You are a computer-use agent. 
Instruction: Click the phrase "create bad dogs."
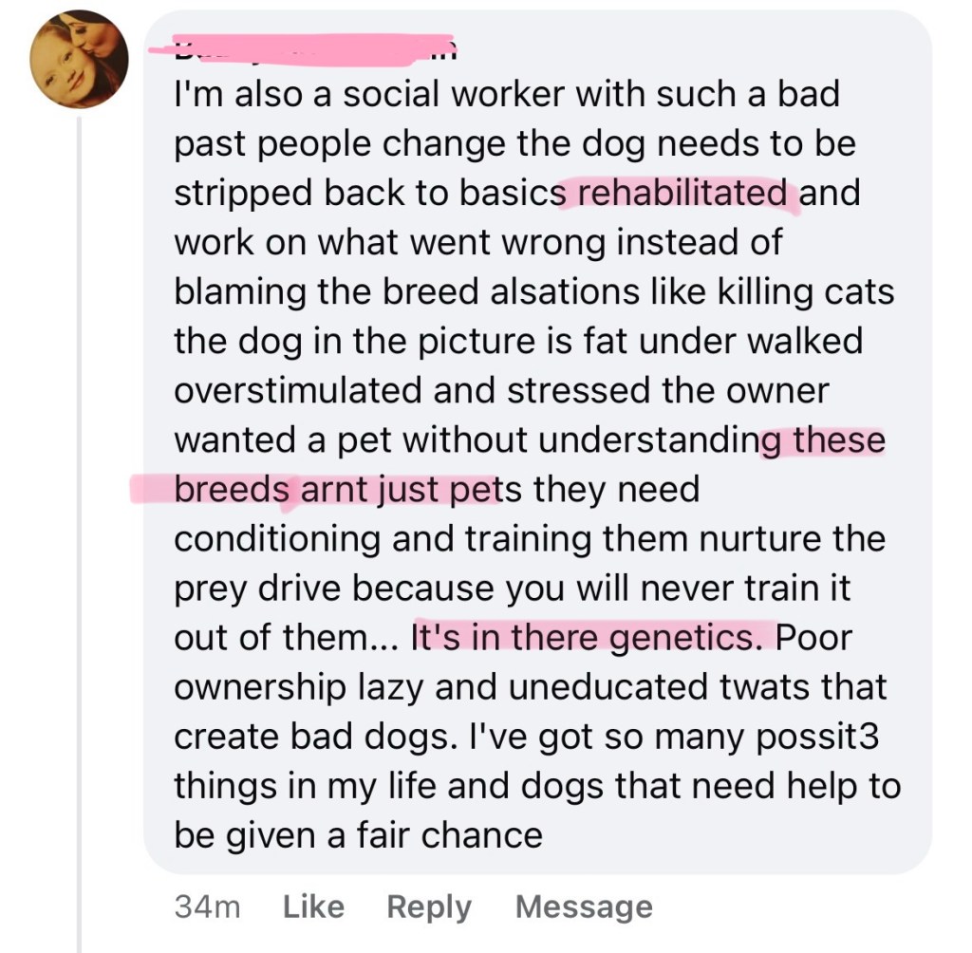[309, 736]
